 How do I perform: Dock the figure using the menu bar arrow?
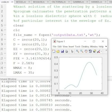[x=106, y=46]
